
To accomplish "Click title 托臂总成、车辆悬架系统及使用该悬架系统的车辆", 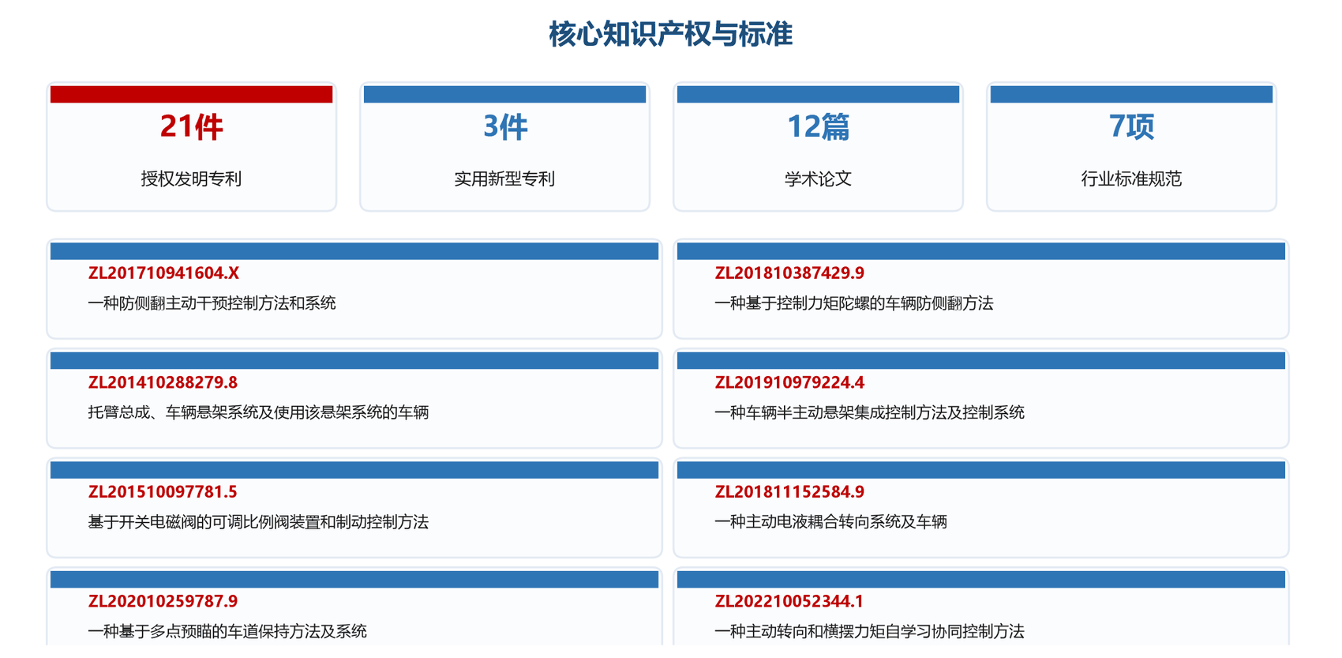I will tap(258, 412).
